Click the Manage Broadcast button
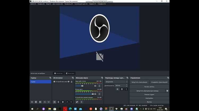Screen dimensions: 199x111 click(x=159, y=82)
